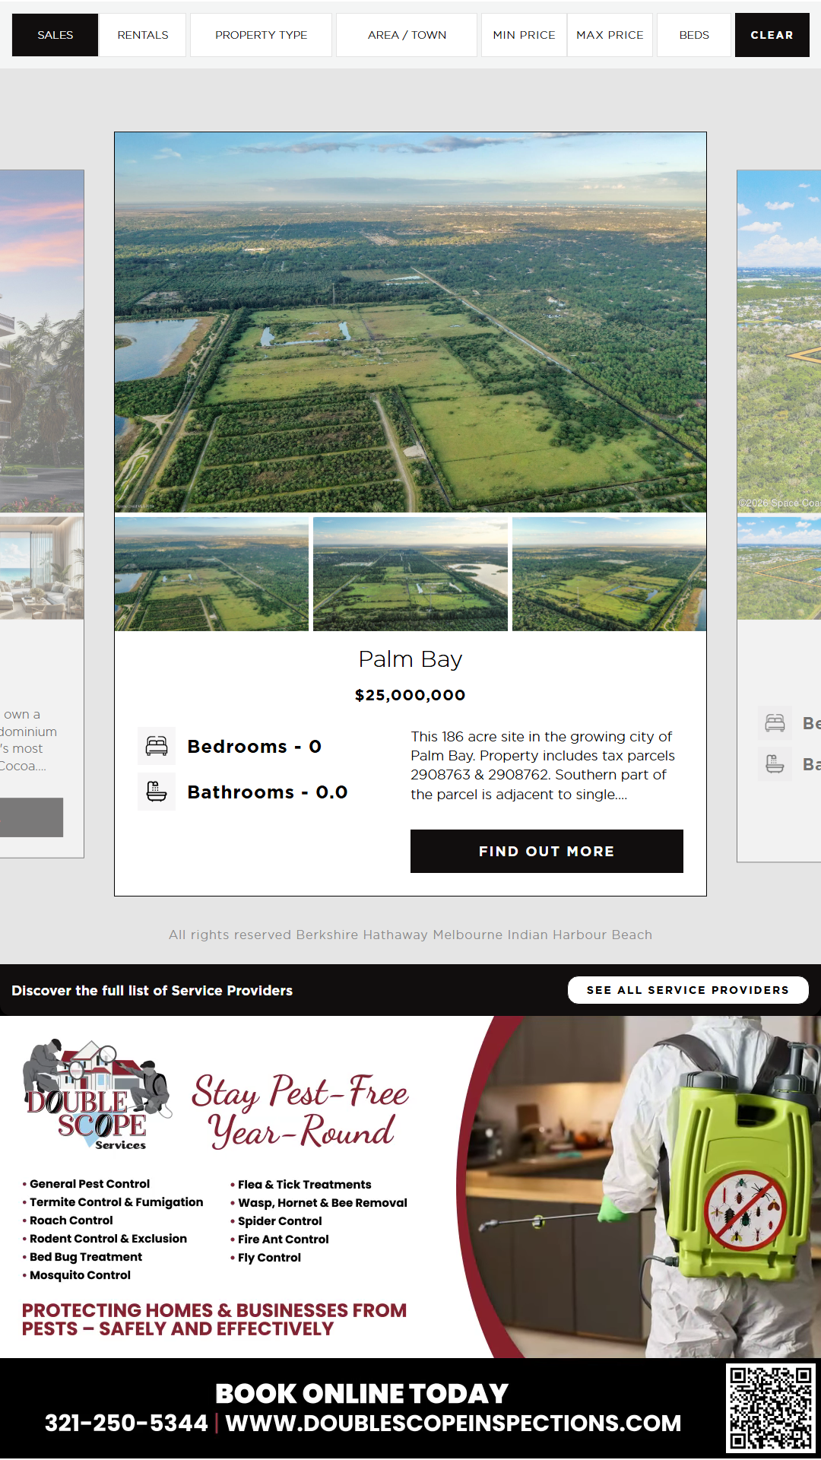This screenshot has width=821, height=1460.
Task: Clear all search filters
Action: click(772, 35)
